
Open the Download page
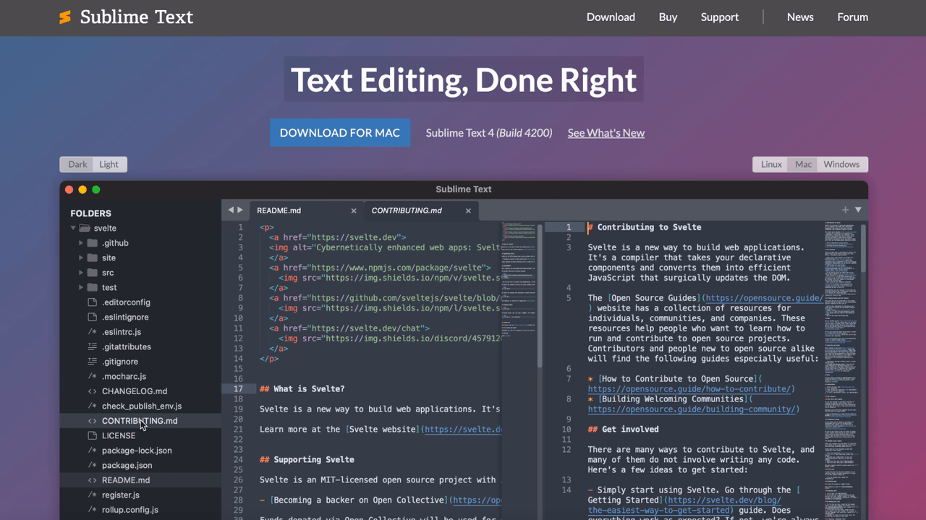click(x=611, y=17)
